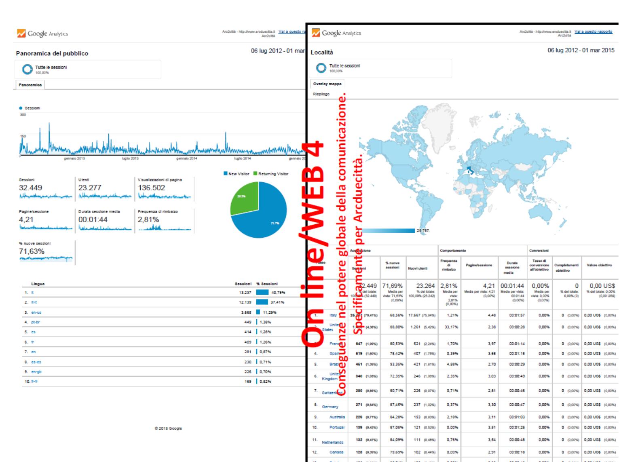
Task: Click the Pagine/sessione 4,21 metric tile
Action: pyautogui.click(x=46, y=221)
